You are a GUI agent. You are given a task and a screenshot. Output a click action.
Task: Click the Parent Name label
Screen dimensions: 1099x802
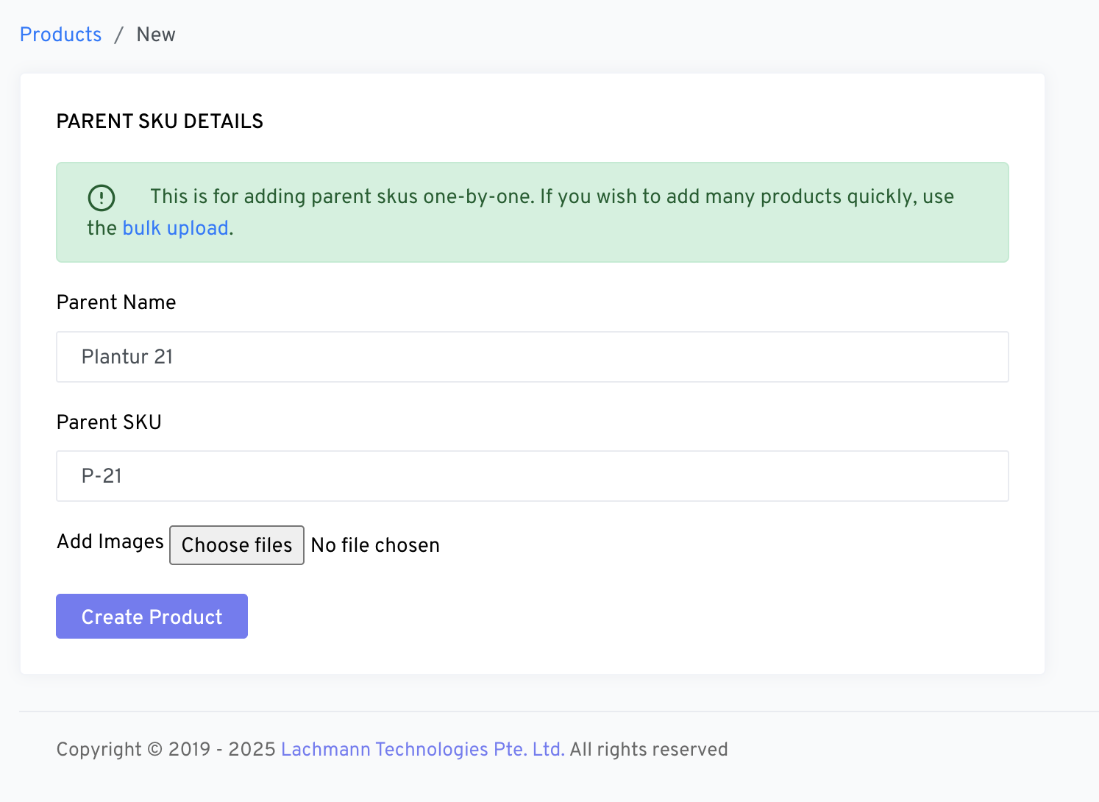(x=116, y=302)
